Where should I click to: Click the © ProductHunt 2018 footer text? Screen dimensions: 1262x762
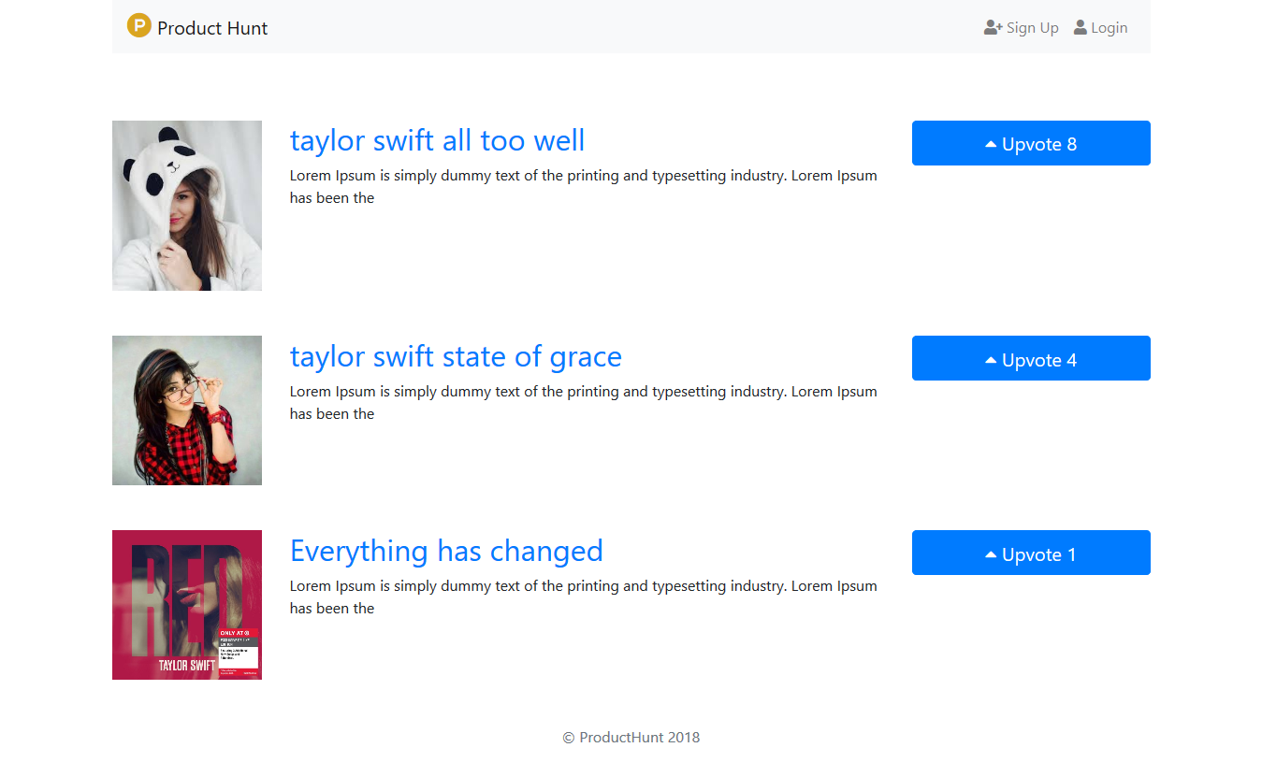pyautogui.click(x=631, y=738)
